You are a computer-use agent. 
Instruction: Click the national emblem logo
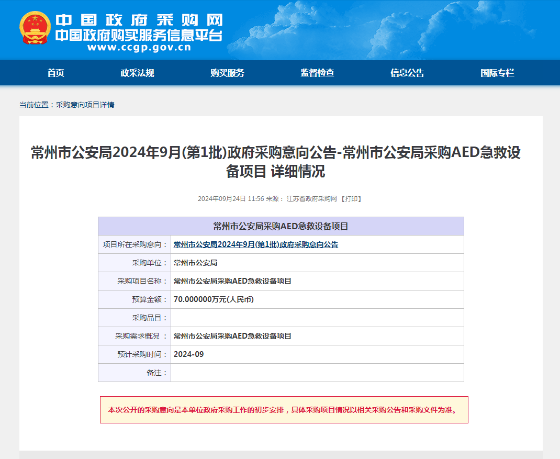(35, 28)
